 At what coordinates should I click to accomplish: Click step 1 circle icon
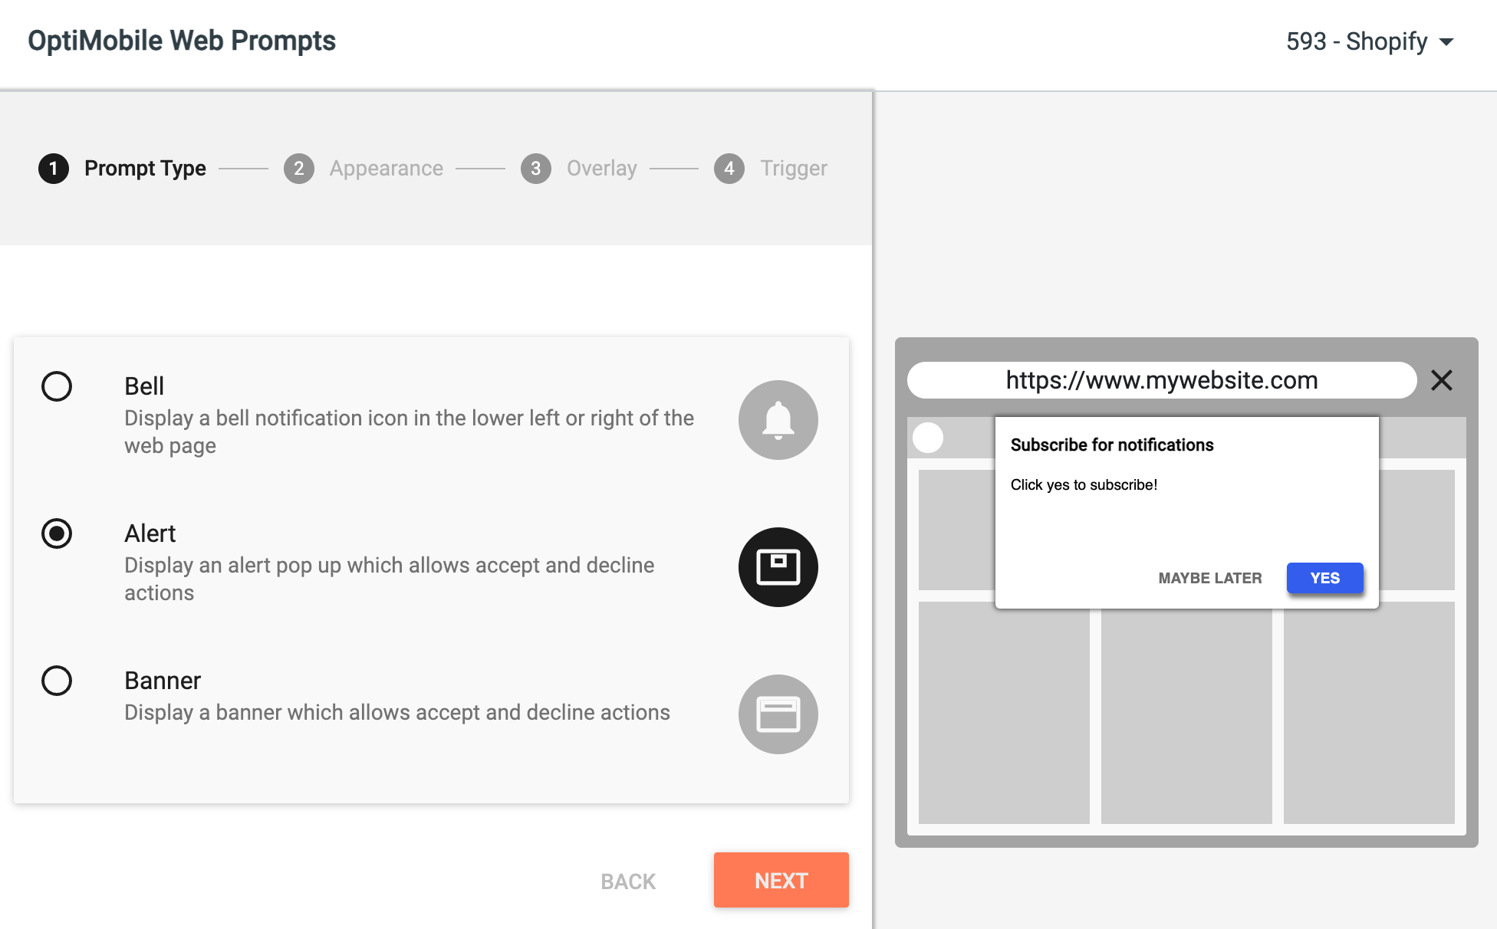[x=54, y=169]
